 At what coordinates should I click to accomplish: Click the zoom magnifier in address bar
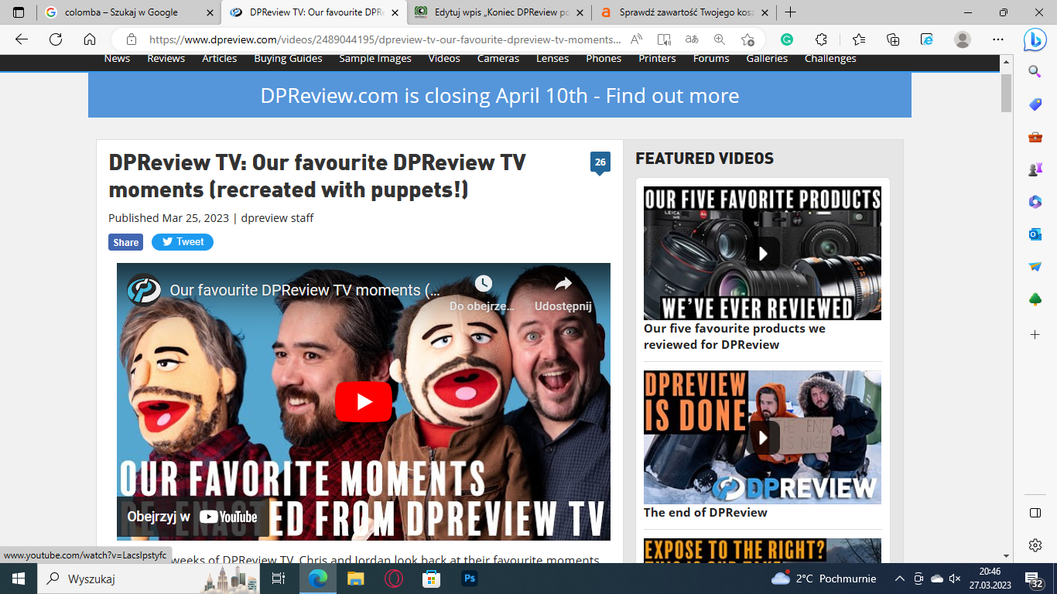point(720,39)
